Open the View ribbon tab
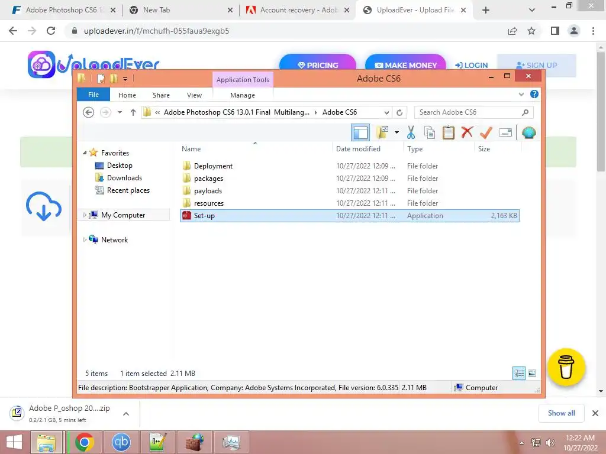 coord(194,95)
